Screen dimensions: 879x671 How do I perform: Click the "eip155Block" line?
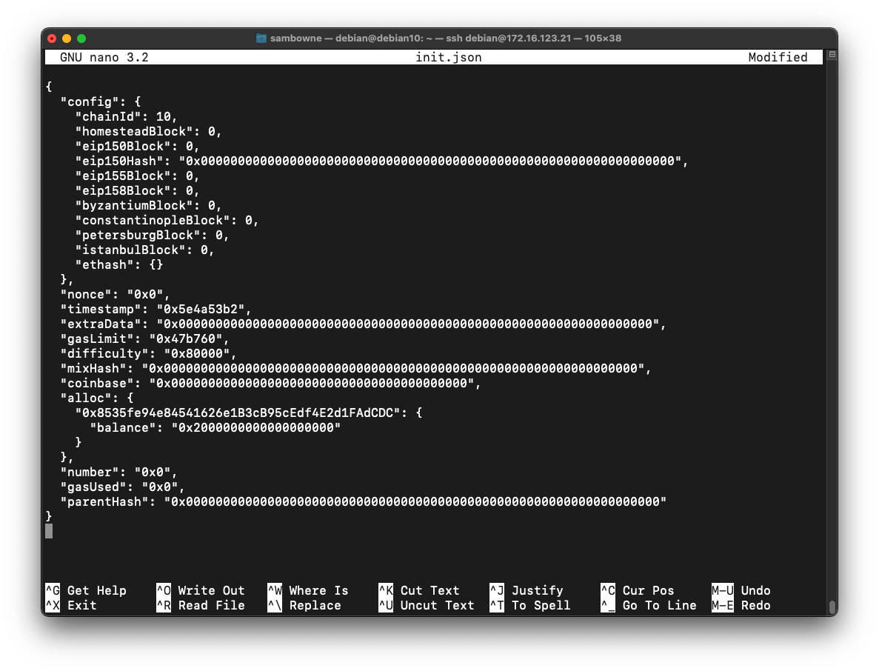point(137,176)
